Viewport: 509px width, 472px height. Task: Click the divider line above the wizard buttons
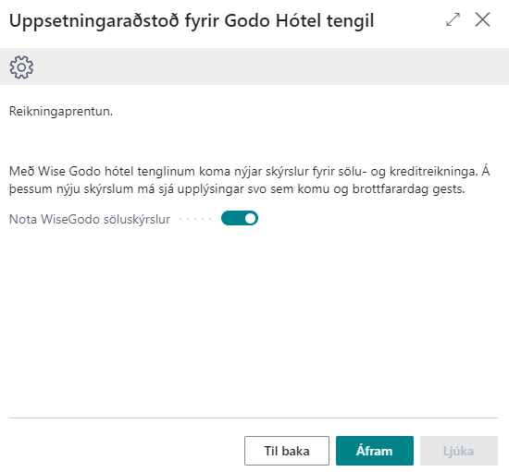tap(254, 418)
